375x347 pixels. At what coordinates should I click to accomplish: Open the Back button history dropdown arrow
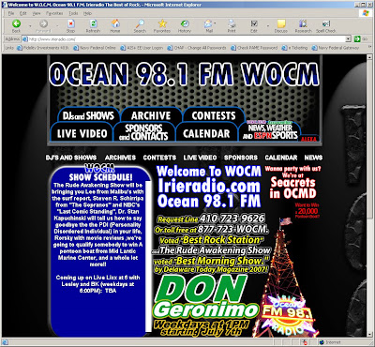(x=30, y=26)
